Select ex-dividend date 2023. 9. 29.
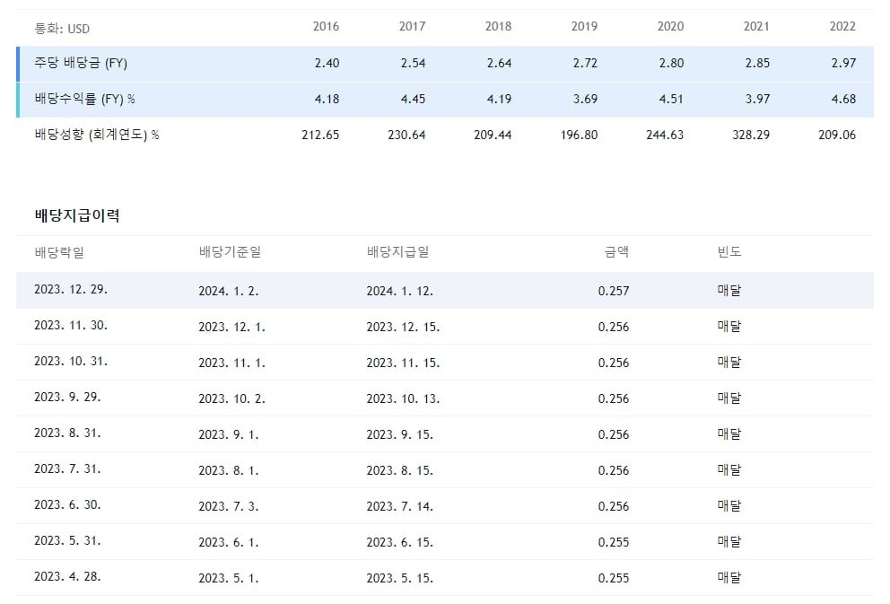The height and width of the screenshot is (604, 890). [x=67, y=397]
